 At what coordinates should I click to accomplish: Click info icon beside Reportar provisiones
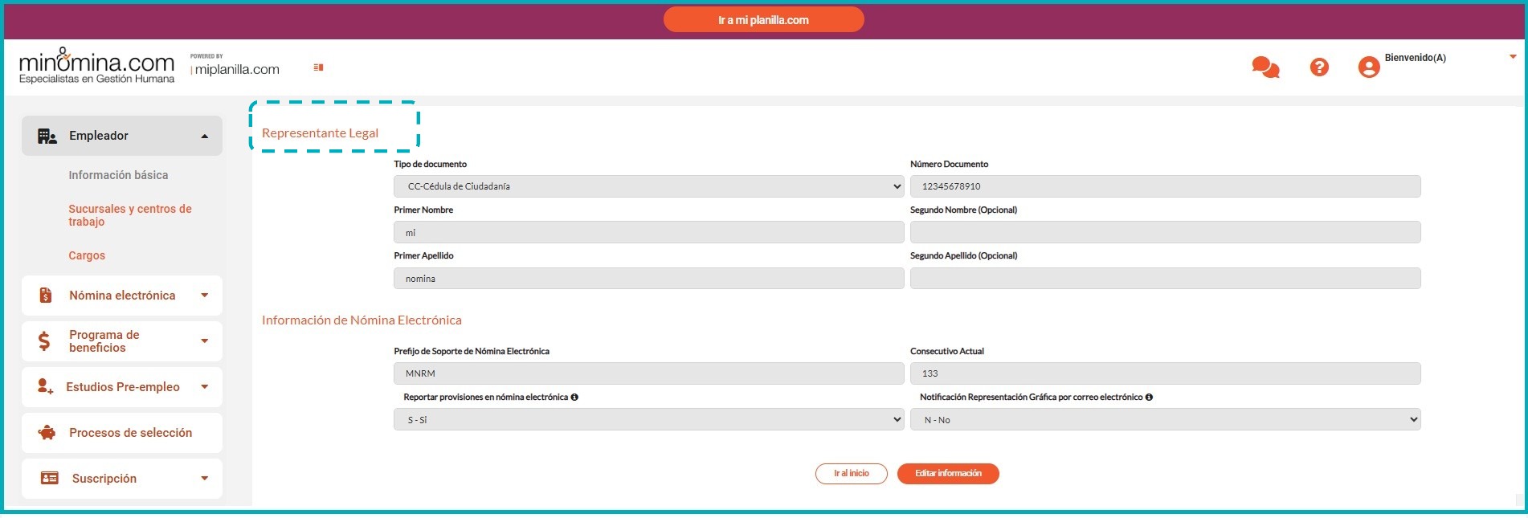click(x=574, y=398)
